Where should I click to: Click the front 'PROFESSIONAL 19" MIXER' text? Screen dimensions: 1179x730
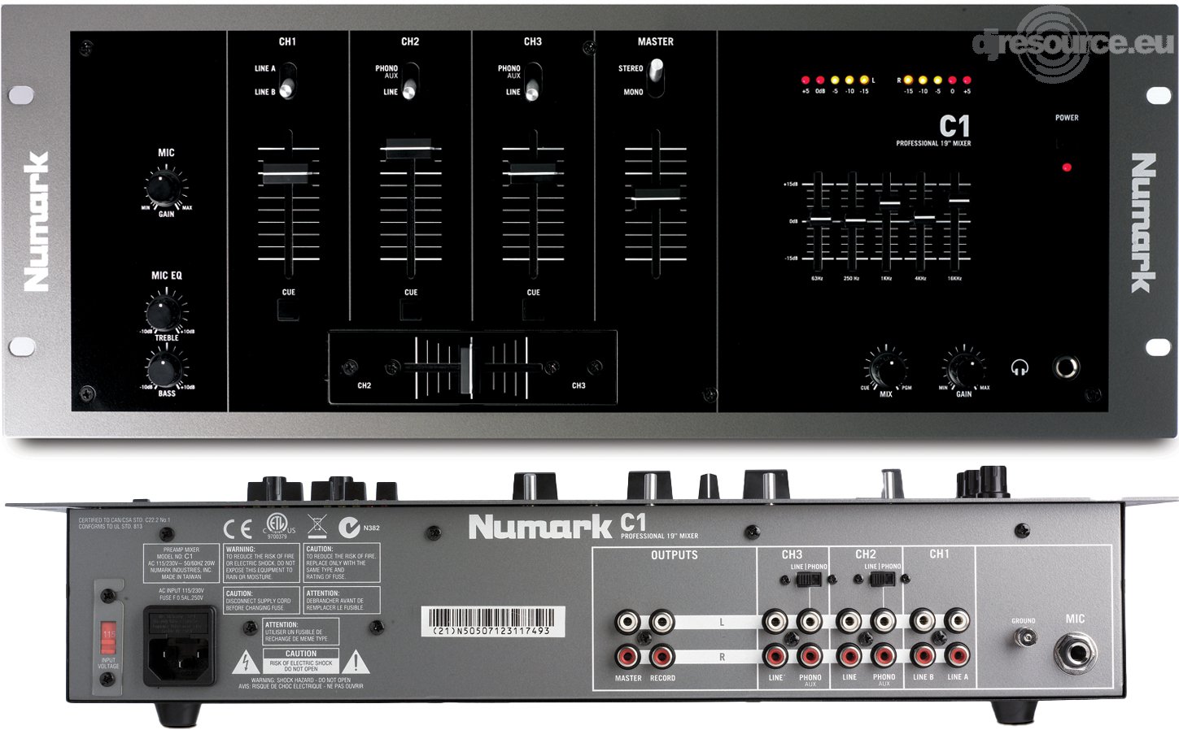933,143
